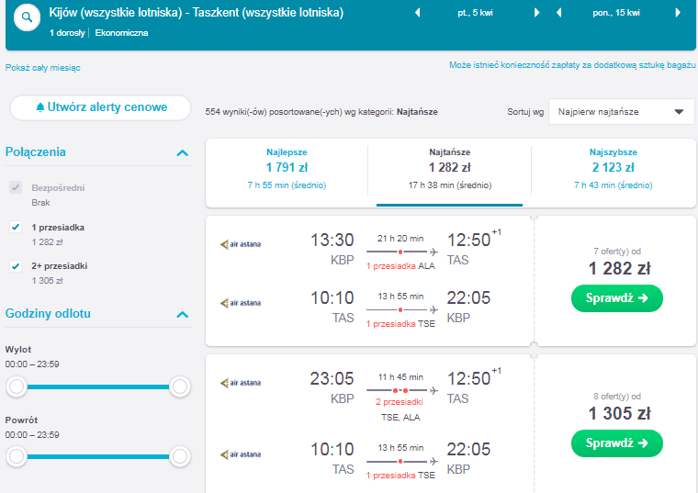The height and width of the screenshot is (493, 698).
Task: Click the 11 h 45 min duration
Action: [400, 377]
